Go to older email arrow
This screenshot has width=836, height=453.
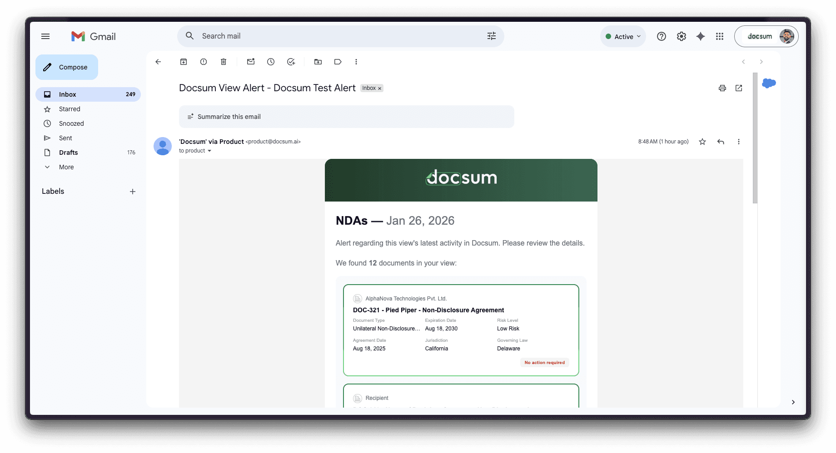tap(761, 62)
